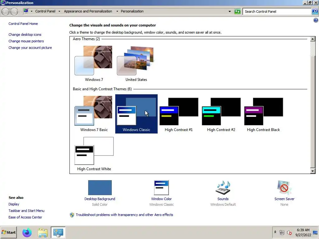Open Change your account picture link
The image size is (319, 239).
click(x=30, y=48)
